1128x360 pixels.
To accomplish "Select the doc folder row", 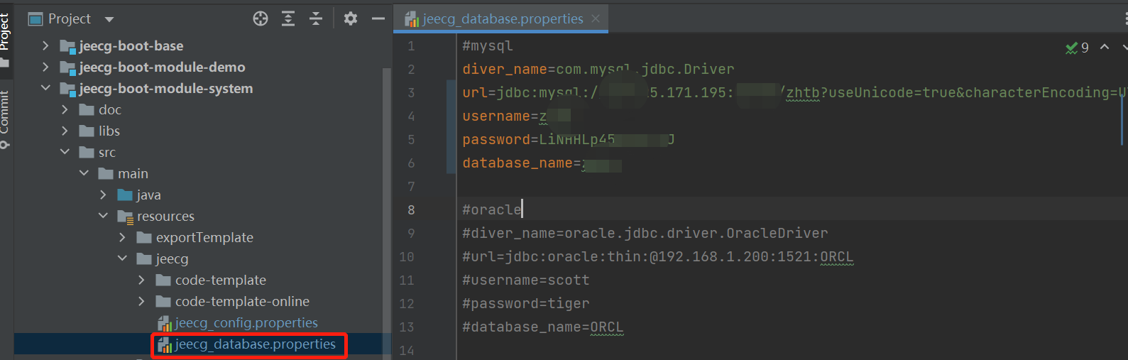I will point(110,110).
